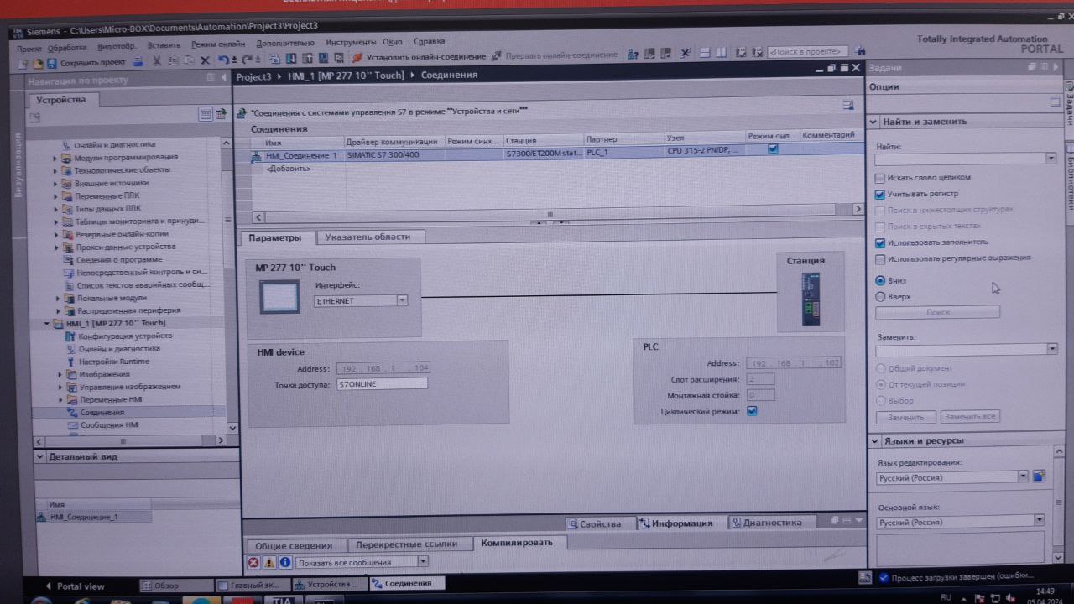Viewport: 1074px width, 604px height.
Task: Collapse the Языки и ресурсы section
Action: coord(874,441)
